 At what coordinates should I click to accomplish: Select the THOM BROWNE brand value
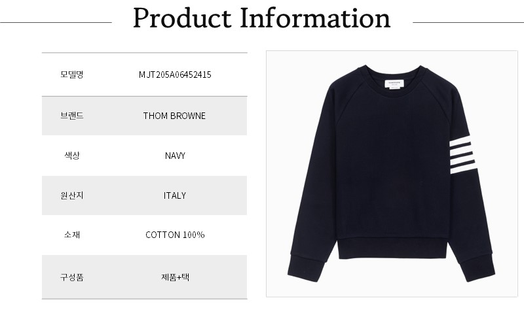pyautogui.click(x=174, y=116)
